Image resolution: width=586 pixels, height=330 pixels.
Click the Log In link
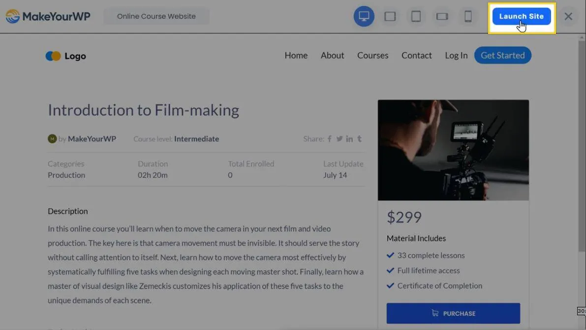pos(456,56)
